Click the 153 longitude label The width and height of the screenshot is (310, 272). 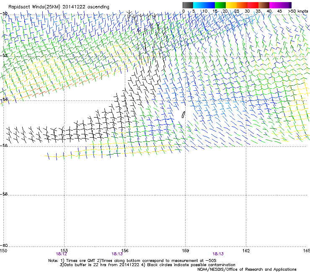coord(64,251)
